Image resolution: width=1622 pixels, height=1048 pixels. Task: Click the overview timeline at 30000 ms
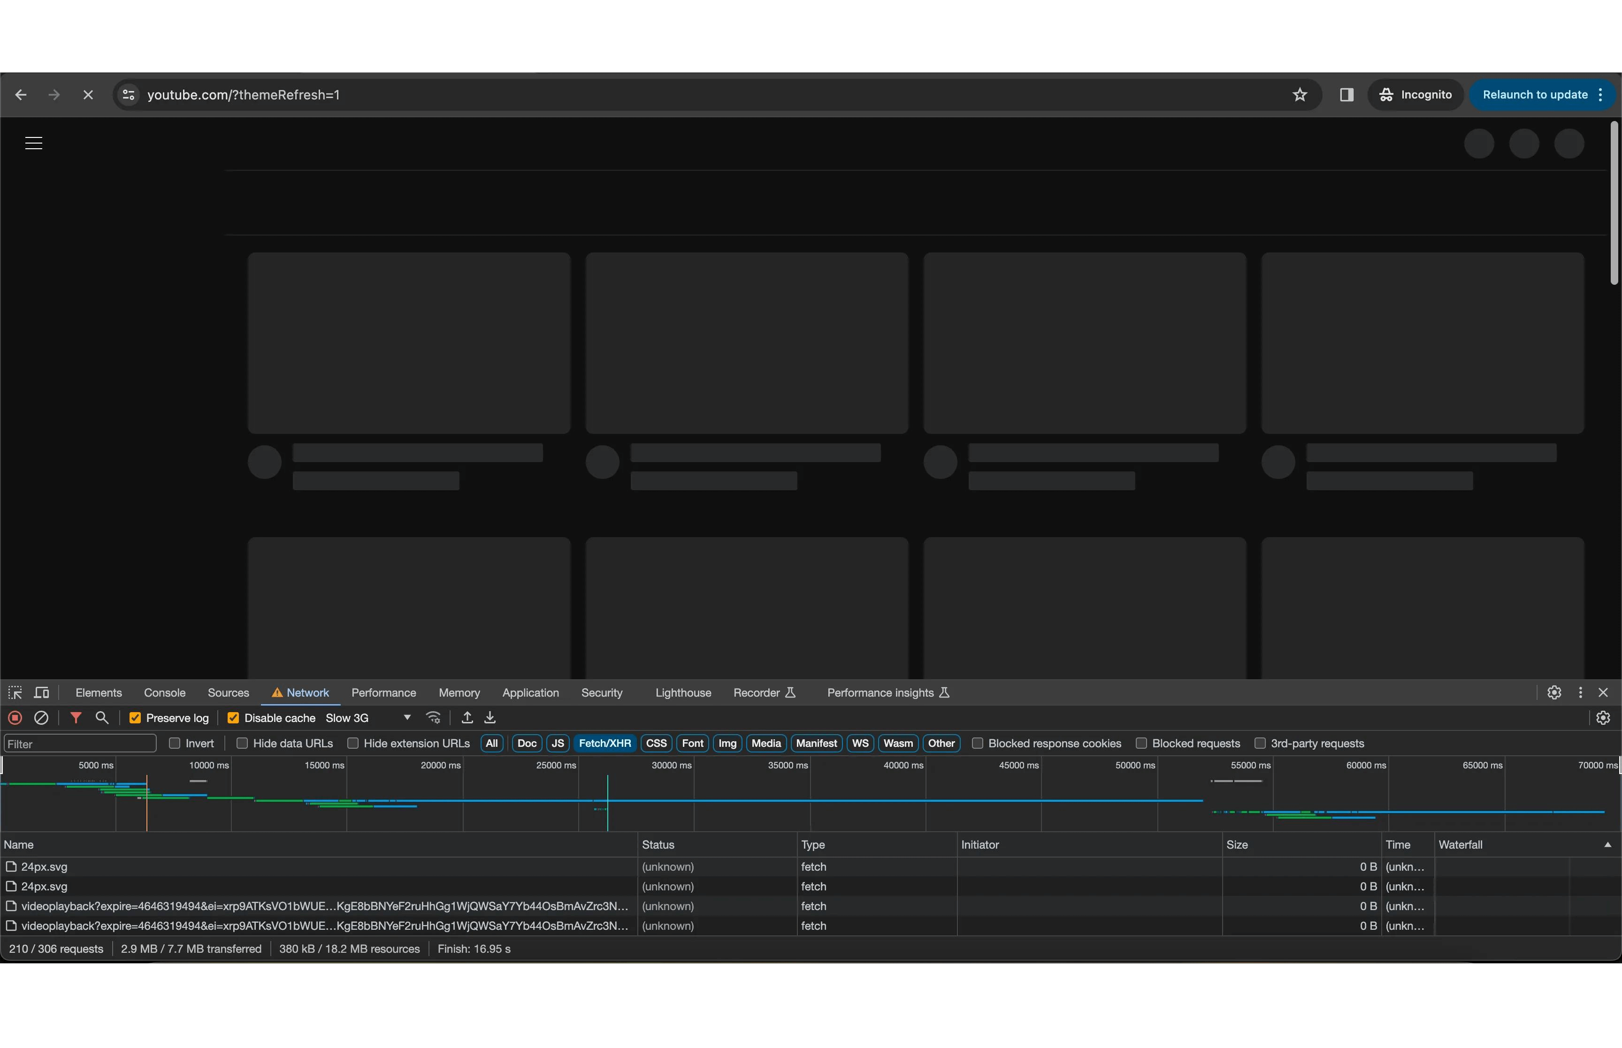[671, 766]
